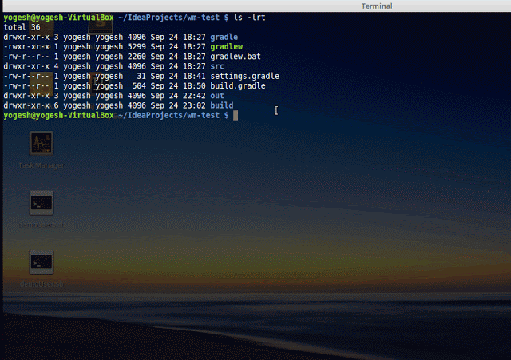Screen dimensions: 511x360
Task: Click 'yogesh@yogesh-VirtualBox' in the first prompt line
Action: [58, 18]
